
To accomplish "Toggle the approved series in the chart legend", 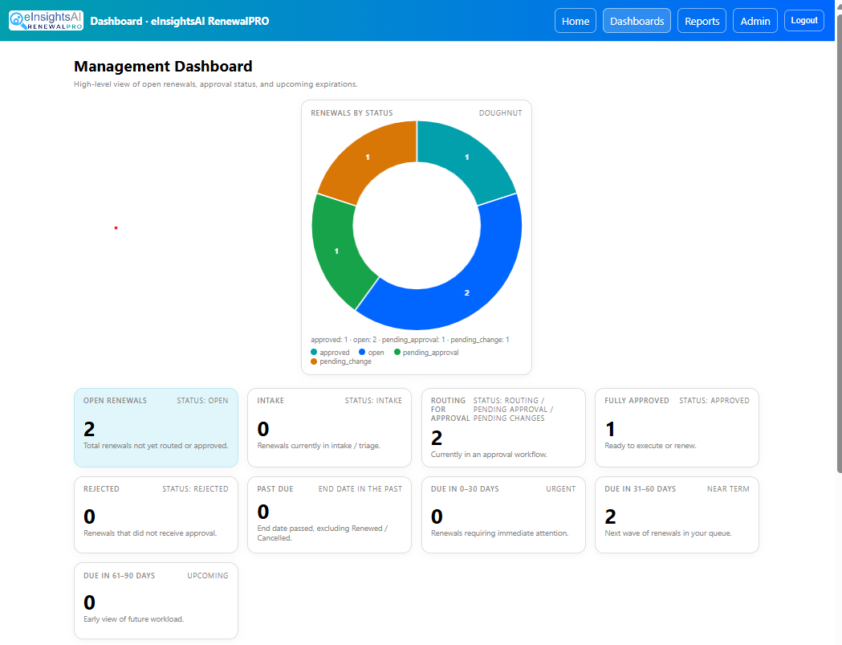I will click(x=330, y=352).
